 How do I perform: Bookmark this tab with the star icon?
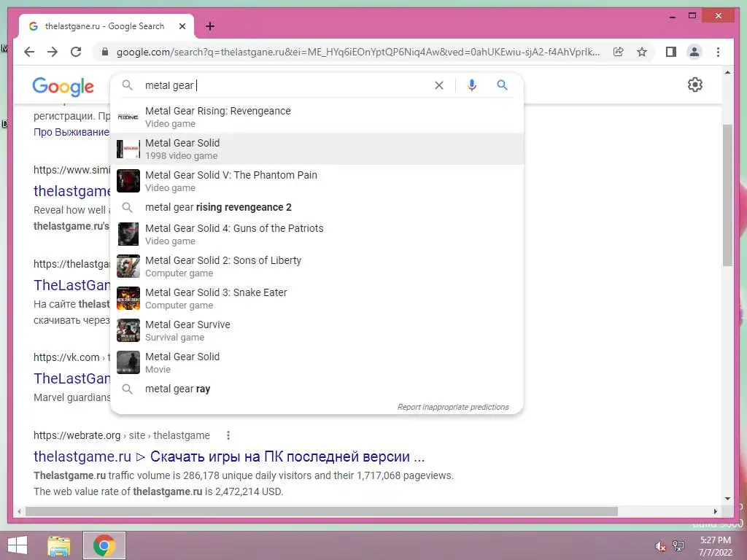[x=642, y=52]
